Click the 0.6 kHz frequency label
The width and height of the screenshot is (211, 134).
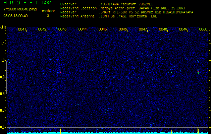(x=3, y=127)
